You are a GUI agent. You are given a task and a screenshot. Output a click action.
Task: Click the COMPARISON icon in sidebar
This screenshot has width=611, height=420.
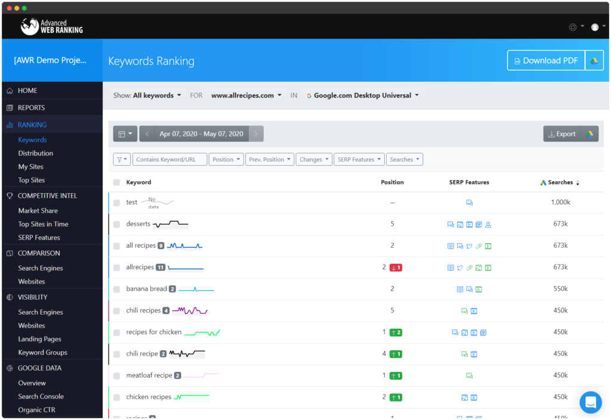click(10, 253)
